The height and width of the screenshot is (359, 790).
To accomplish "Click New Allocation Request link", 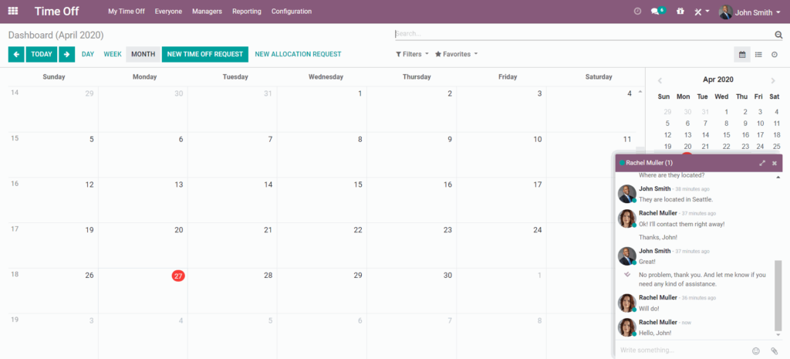I will (x=298, y=54).
